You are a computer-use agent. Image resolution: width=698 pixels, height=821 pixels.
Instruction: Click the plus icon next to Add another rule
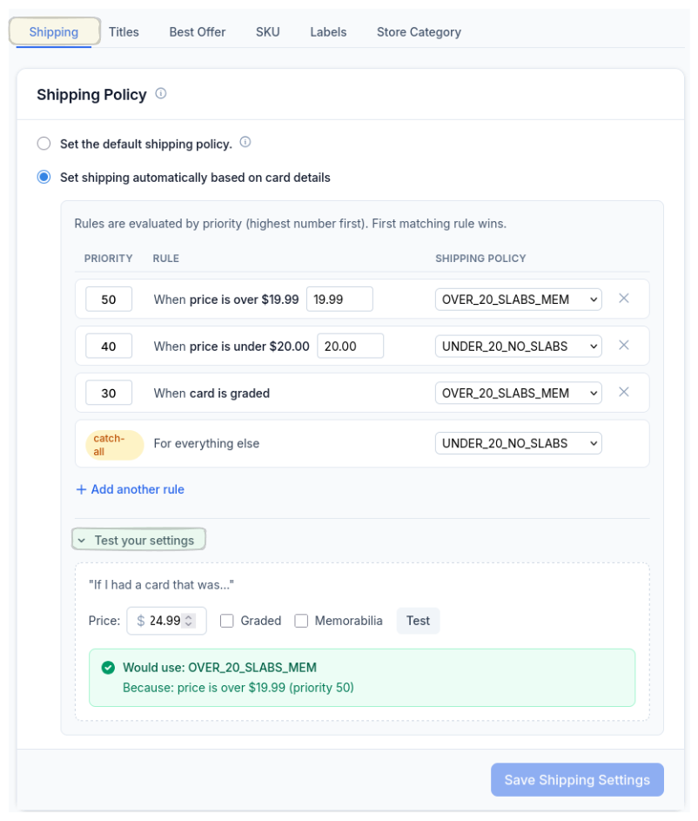(x=81, y=489)
